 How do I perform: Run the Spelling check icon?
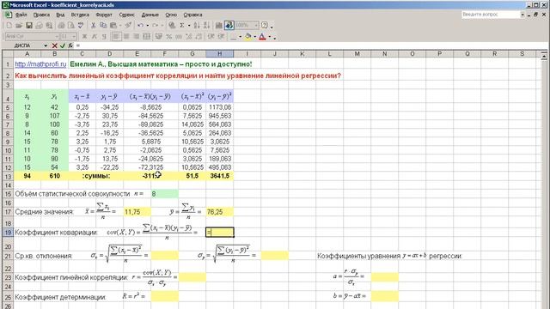(x=81, y=25)
